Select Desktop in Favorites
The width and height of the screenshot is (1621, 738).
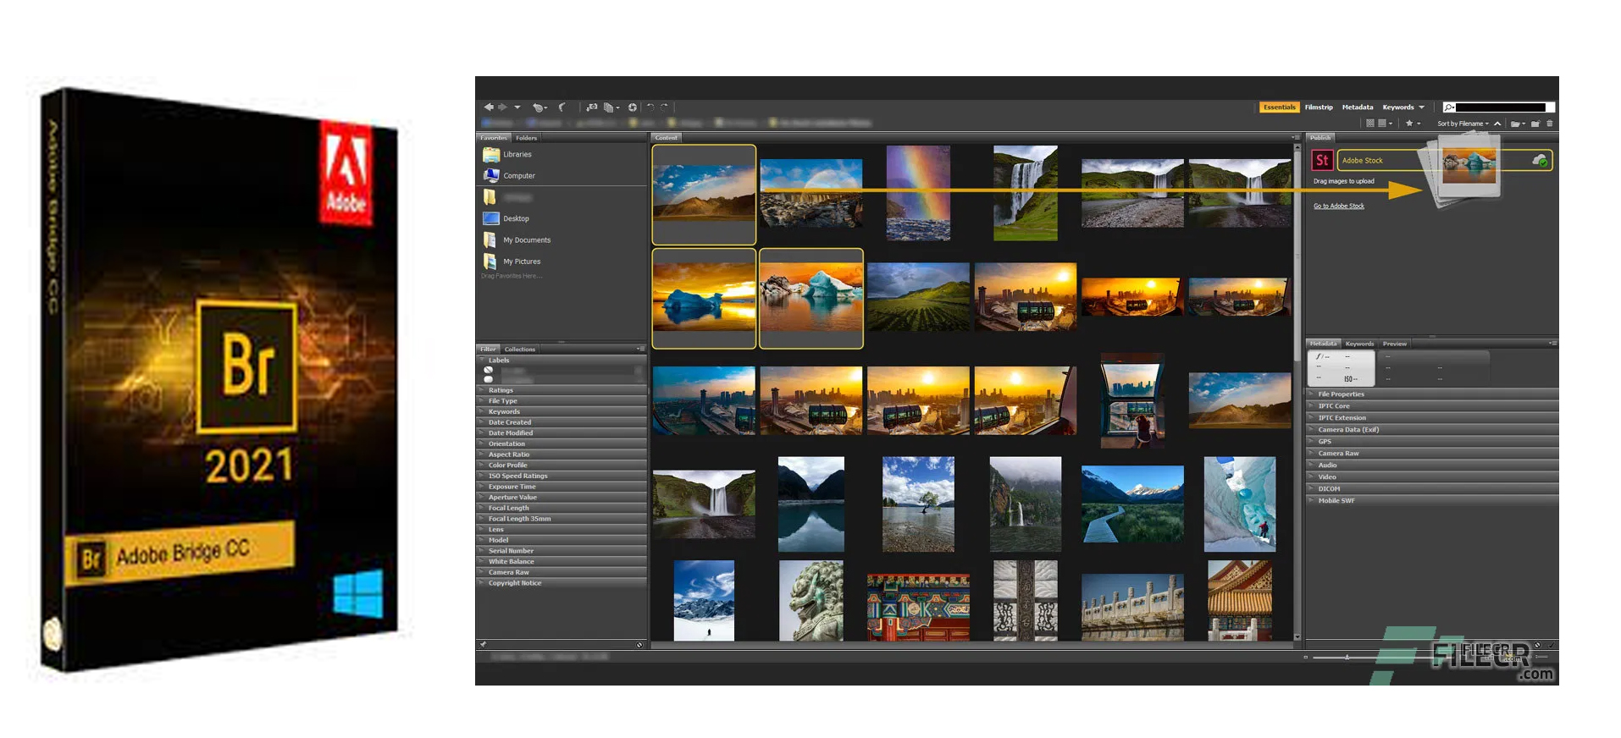516,218
